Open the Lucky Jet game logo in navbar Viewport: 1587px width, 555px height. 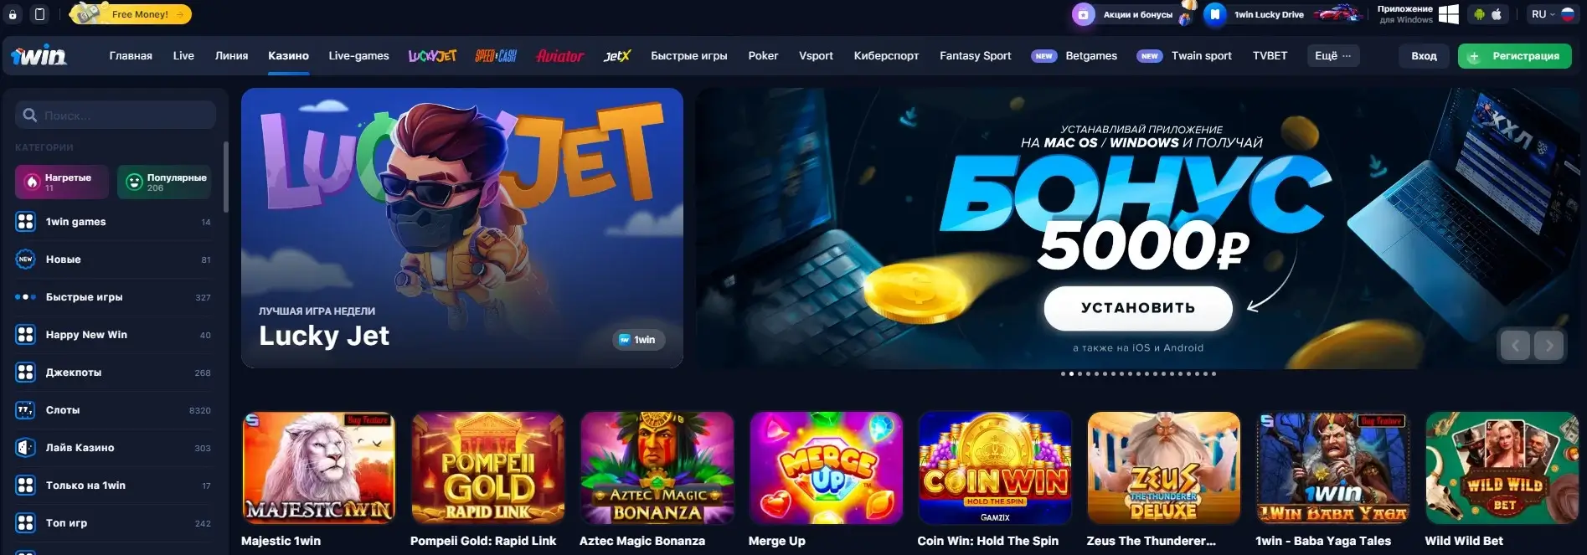432,56
